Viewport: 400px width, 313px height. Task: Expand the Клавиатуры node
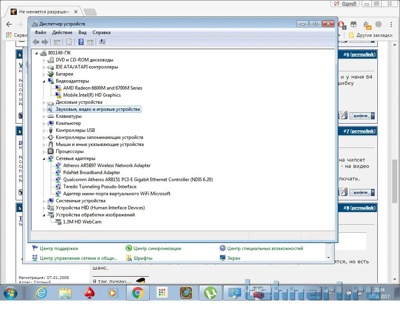44,117
